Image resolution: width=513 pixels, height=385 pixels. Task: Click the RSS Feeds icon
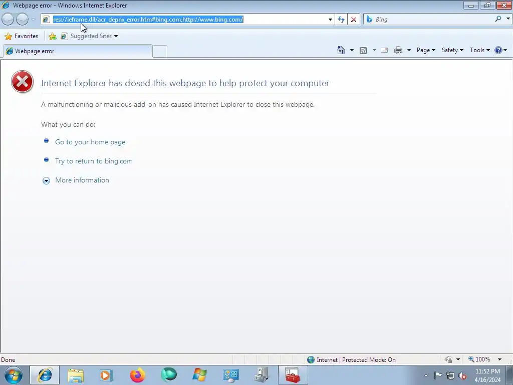coord(363,50)
